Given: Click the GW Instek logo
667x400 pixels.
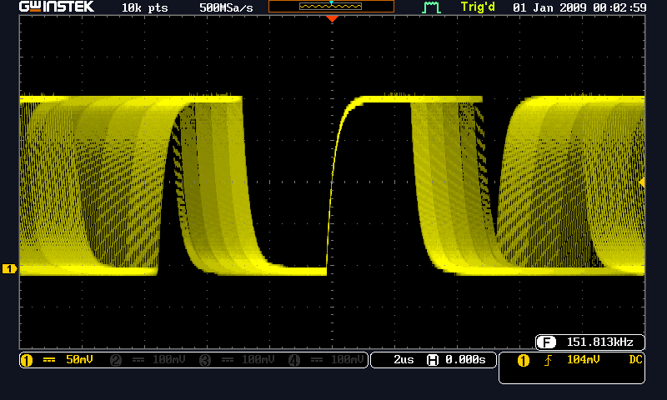Looking at the screenshot, I should click(x=48, y=7).
